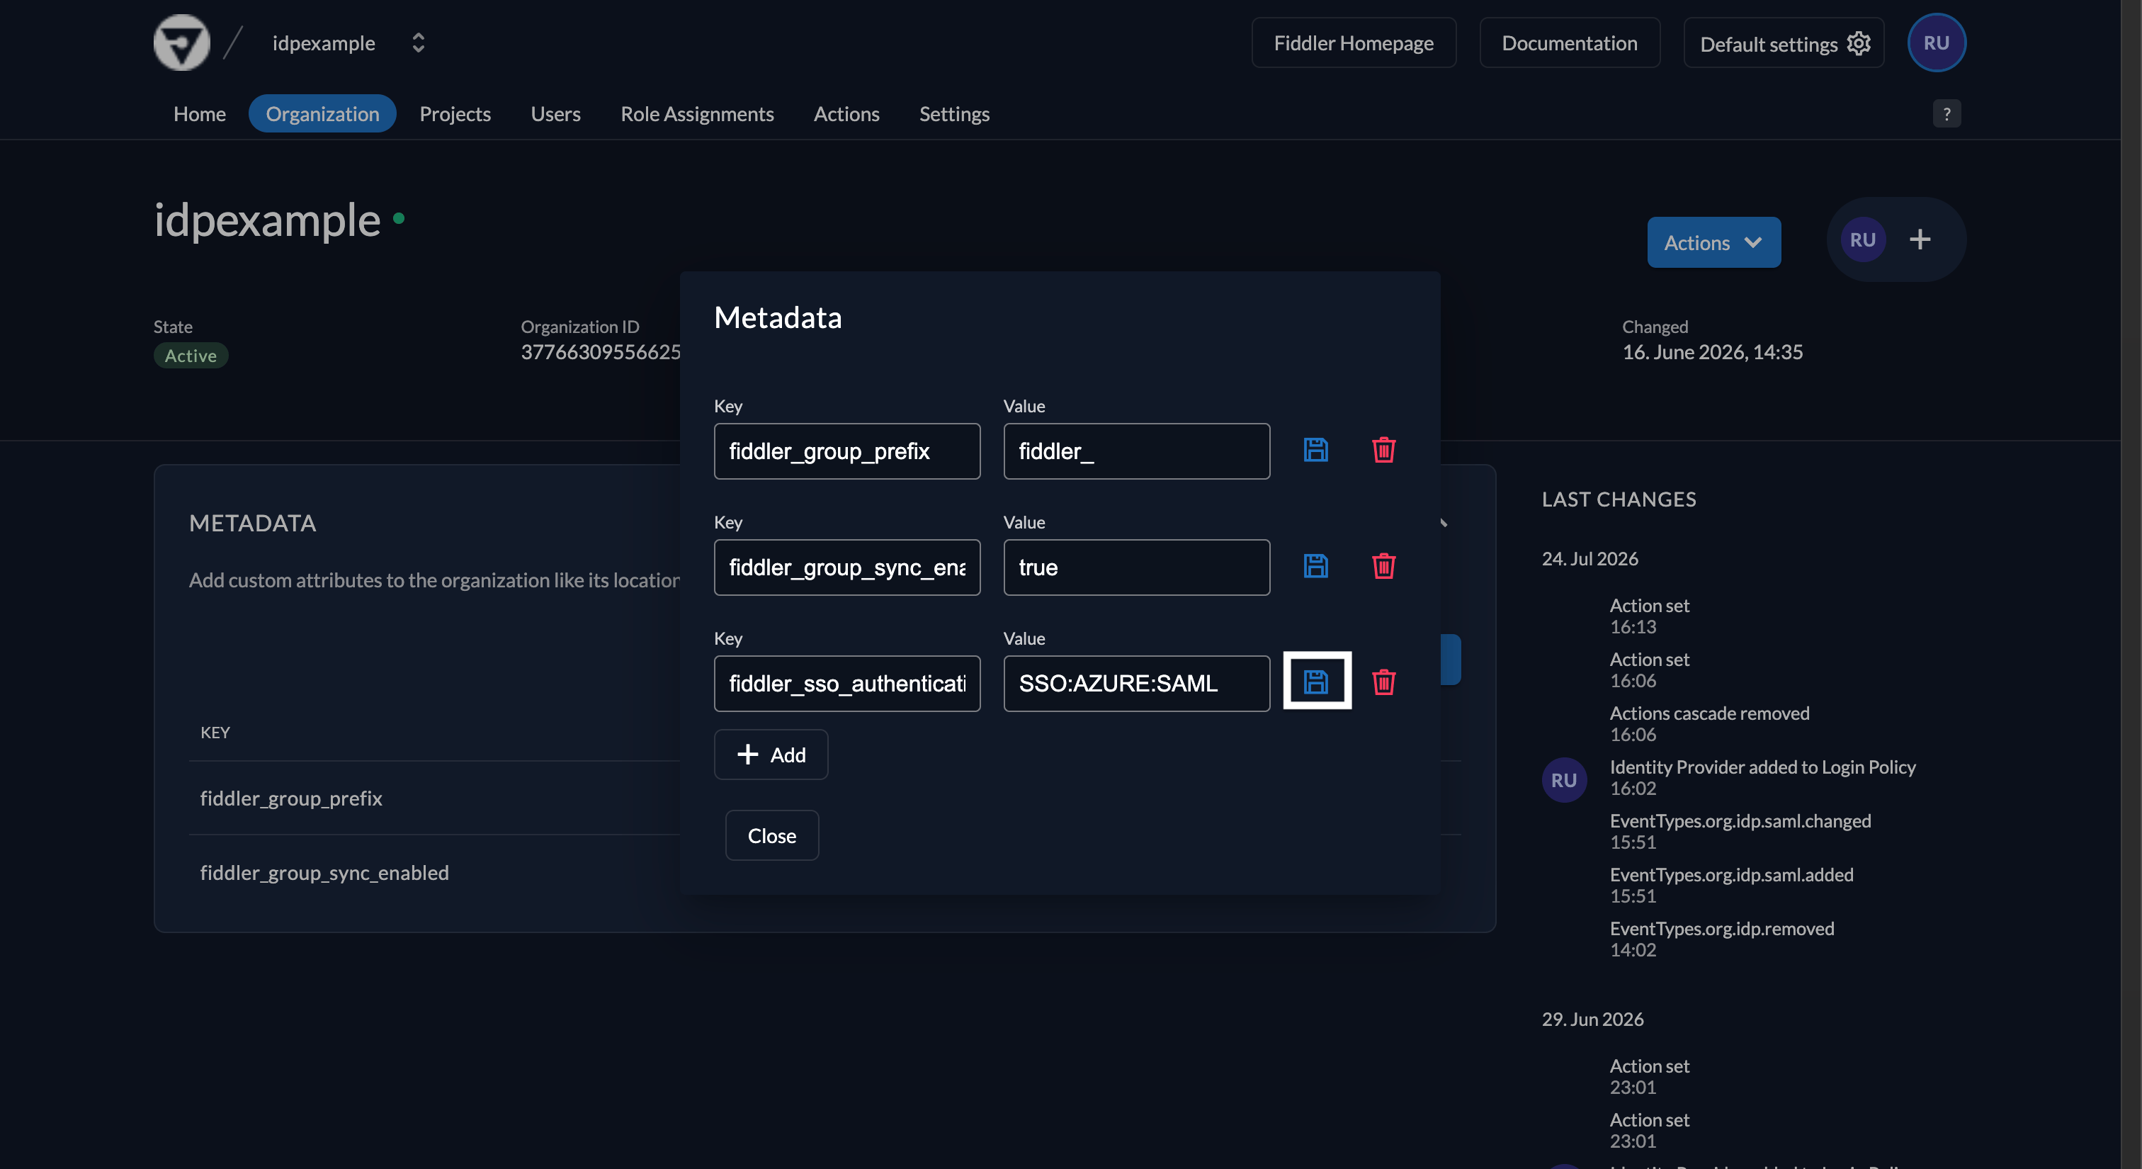This screenshot has width=2142, height=1169.
Task: Open Default settings with gear icon
Action: (x=1784, y=43)
